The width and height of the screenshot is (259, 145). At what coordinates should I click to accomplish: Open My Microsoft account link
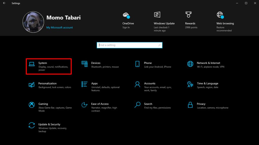[59, 27]
